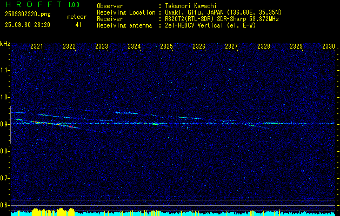This screenshot has height=216, width=340.
Task: Select the 0.9 frequency axis label
Action: point(5,124)
